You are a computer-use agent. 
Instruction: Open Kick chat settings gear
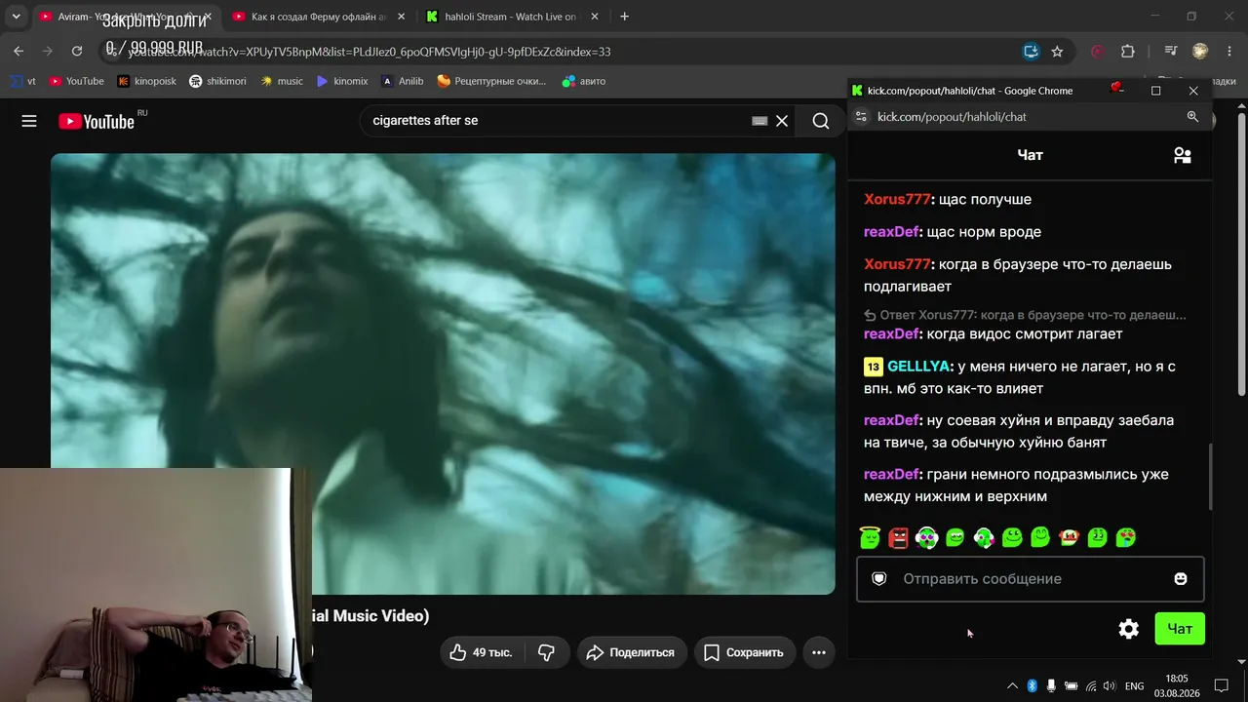(1128, 629)
